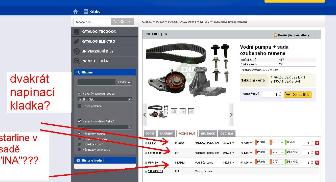Open search settings gear icon

click(x=122, y=22)
